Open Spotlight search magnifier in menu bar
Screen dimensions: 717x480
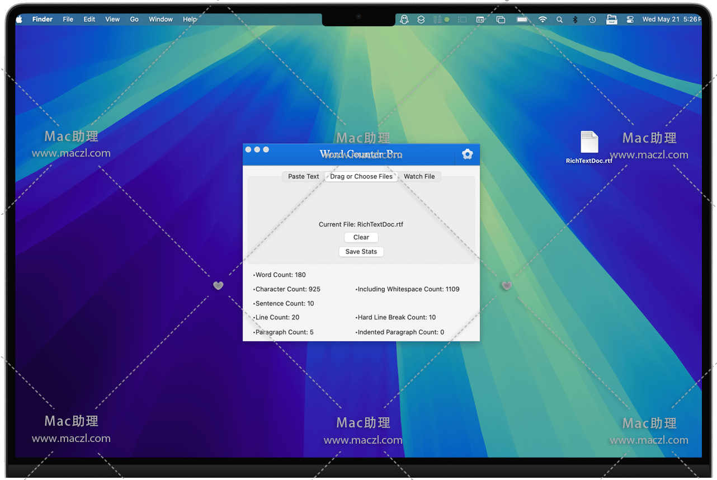(559, 19)
